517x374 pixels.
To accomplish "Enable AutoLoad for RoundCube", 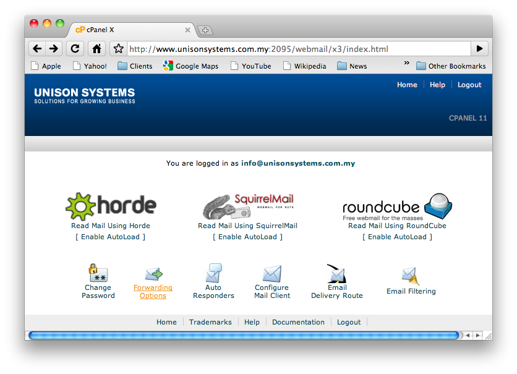I will tap(398, 237).
